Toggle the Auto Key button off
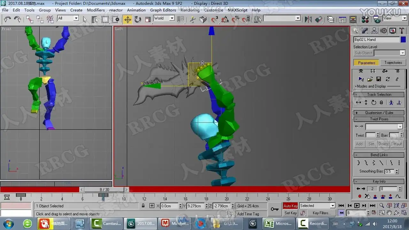This screenshot has height=230, width=409. pyautogui.click(x=290, y=206)
